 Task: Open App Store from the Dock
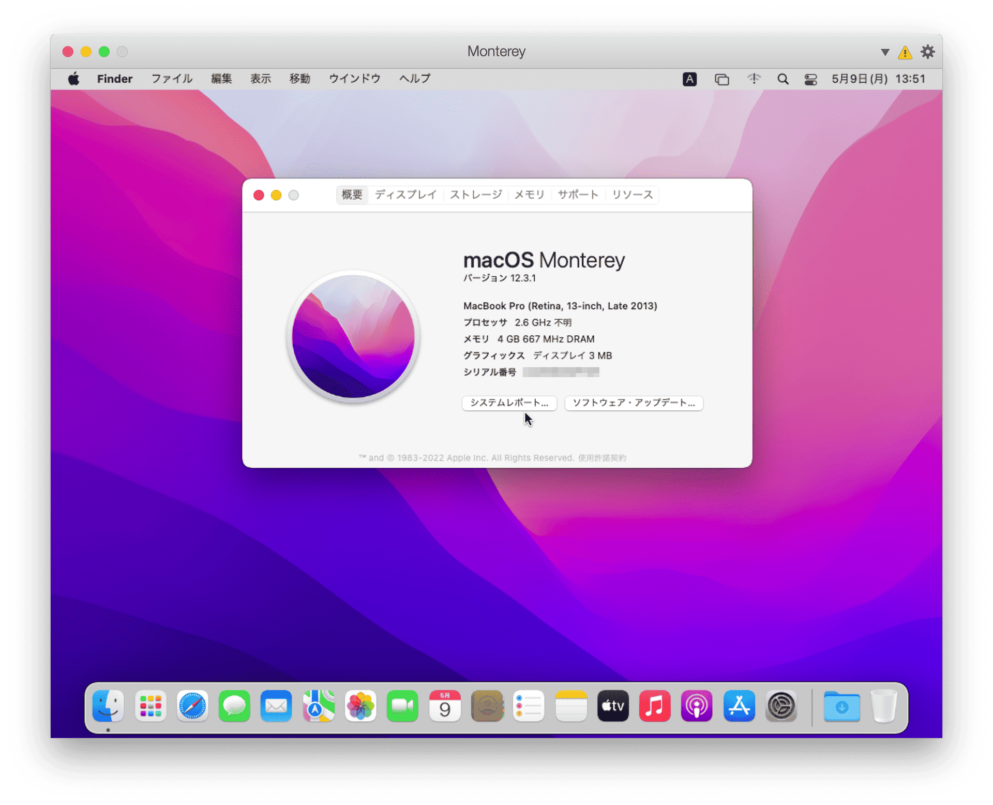pos(739,706)
